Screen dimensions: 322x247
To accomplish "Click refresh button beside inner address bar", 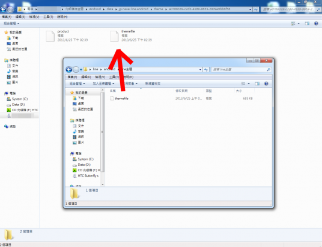I will tap(206, 70).
